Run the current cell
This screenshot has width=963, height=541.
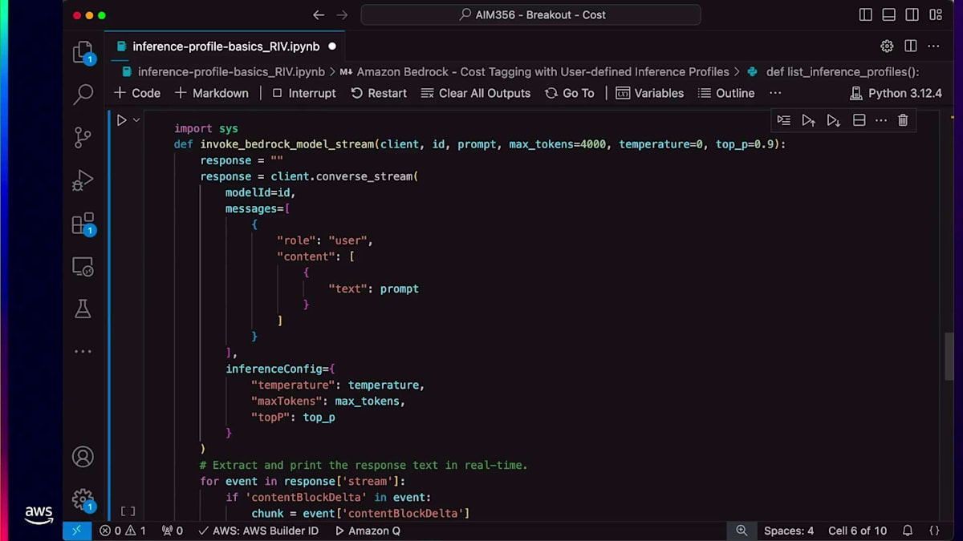pyautogui.click(x=121, y=120)
